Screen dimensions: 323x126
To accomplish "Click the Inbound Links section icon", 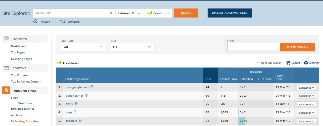I will pos(7,90).
